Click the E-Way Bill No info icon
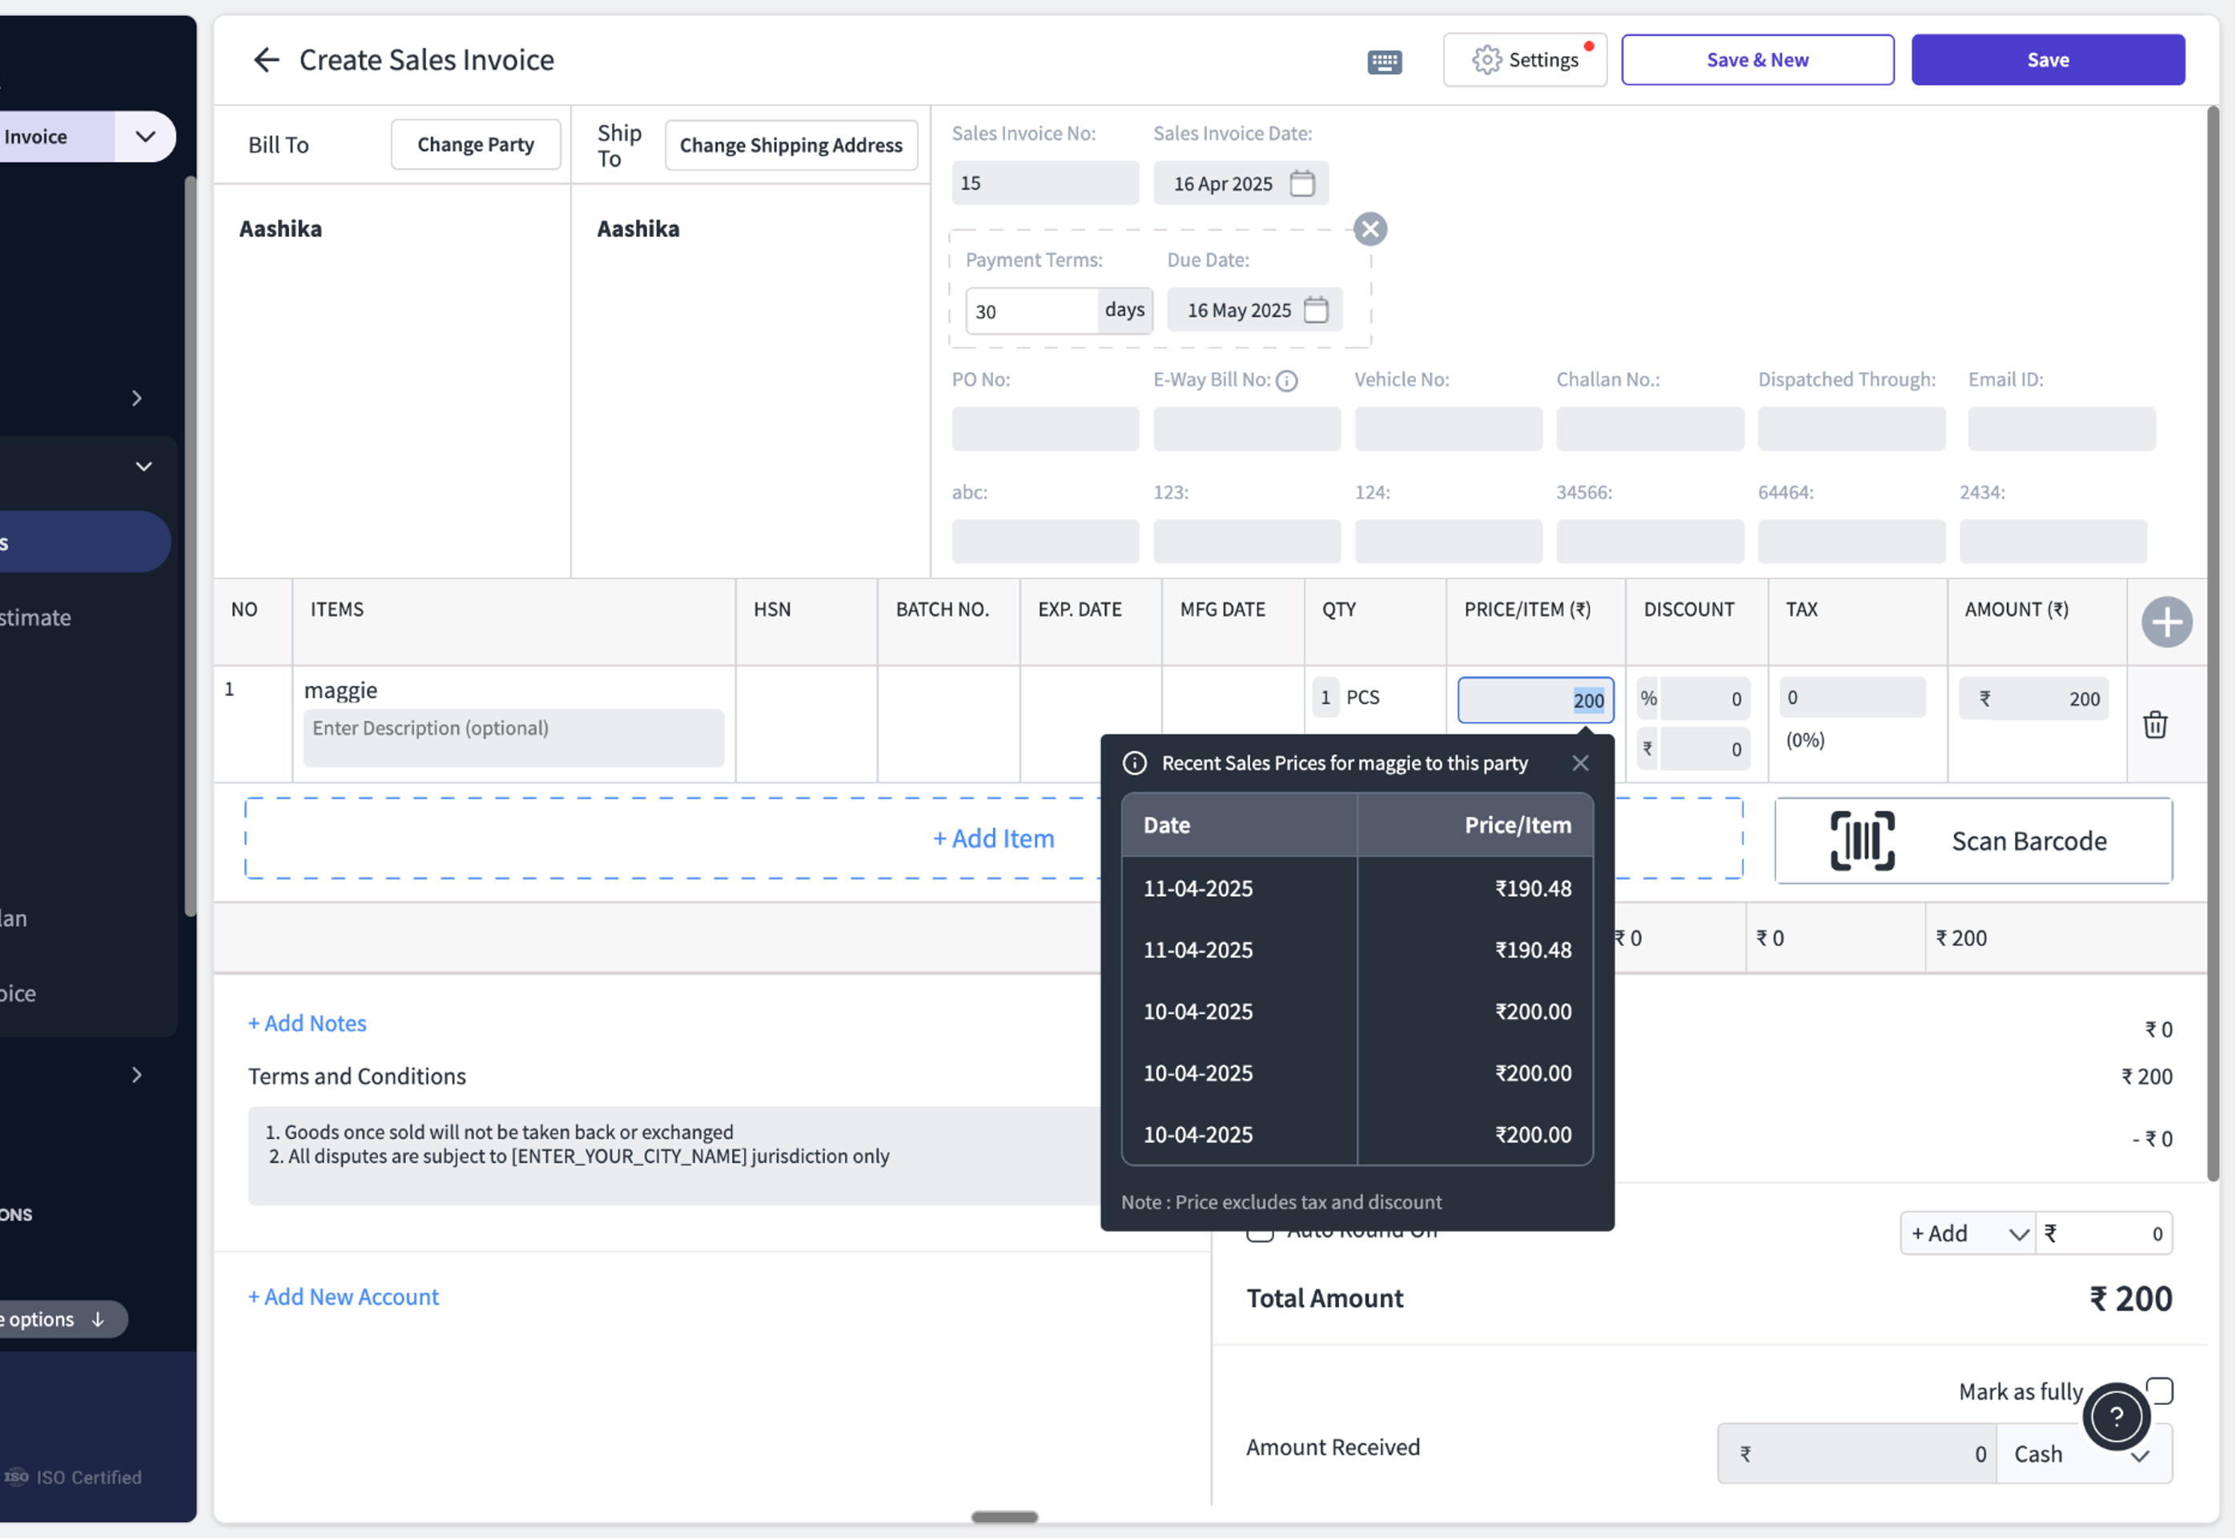The image size is (2236, 1538). coord(1286,380)
